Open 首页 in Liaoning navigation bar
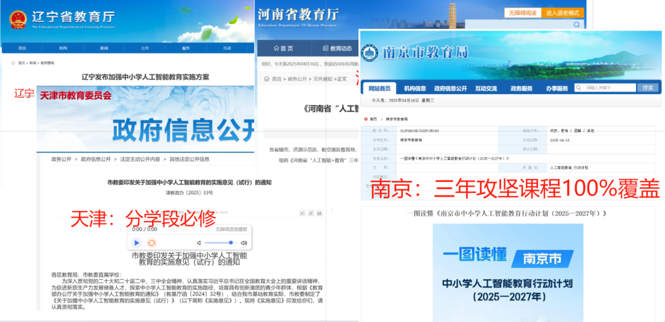665x322 pixels. point(22,48)
